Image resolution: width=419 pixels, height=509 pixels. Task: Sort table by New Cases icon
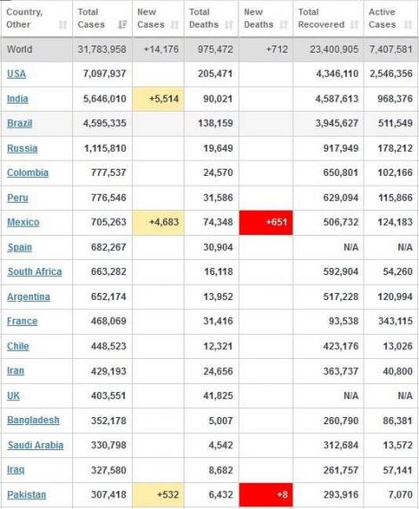[175, 25]
